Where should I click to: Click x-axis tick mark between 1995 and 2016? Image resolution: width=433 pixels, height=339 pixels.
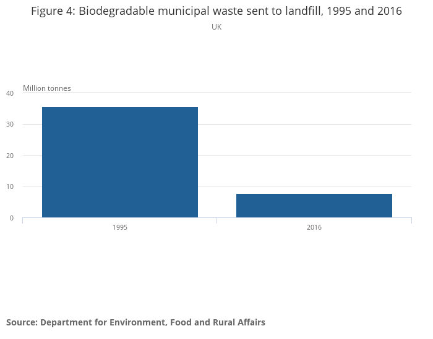[216, 220]
